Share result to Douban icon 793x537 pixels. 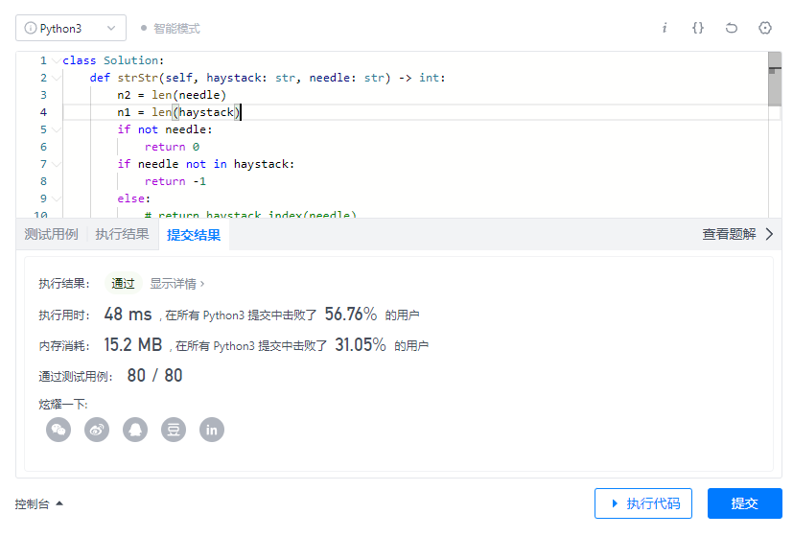[174, 430]
